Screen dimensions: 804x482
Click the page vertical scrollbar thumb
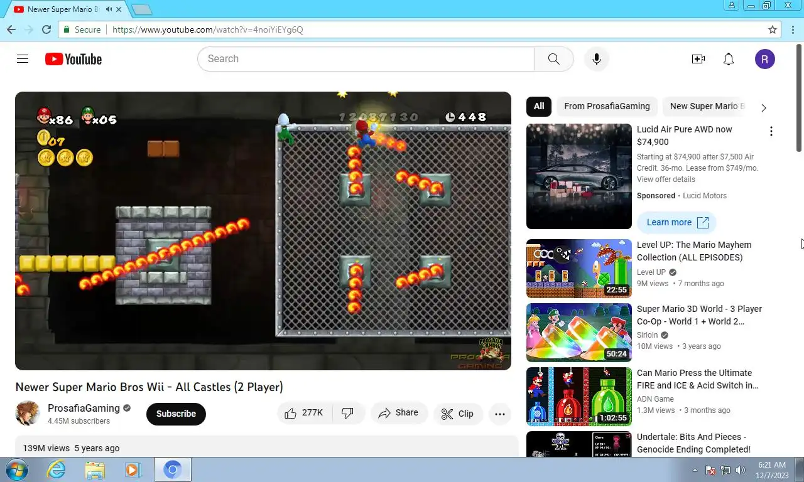799,97
